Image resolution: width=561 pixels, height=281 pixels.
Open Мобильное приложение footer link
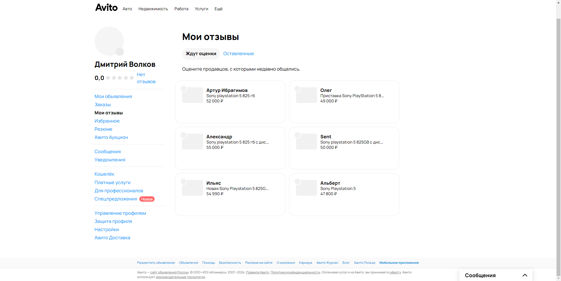(399, 263)
